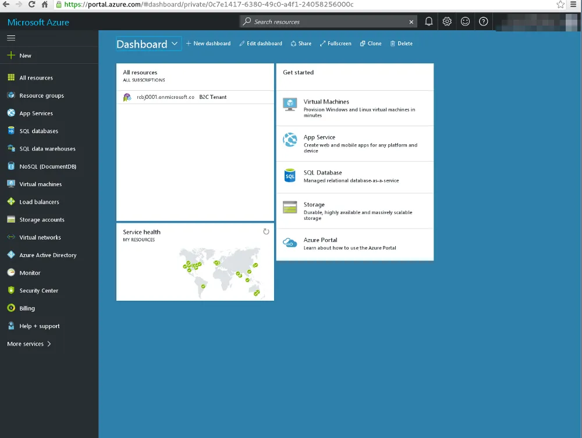Viewport: 582px width, 438px height.
Task: Click the browser back arrow
Action: [6, 5]
